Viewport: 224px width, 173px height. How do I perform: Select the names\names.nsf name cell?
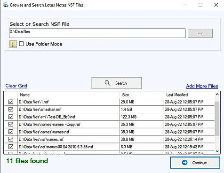69,132
